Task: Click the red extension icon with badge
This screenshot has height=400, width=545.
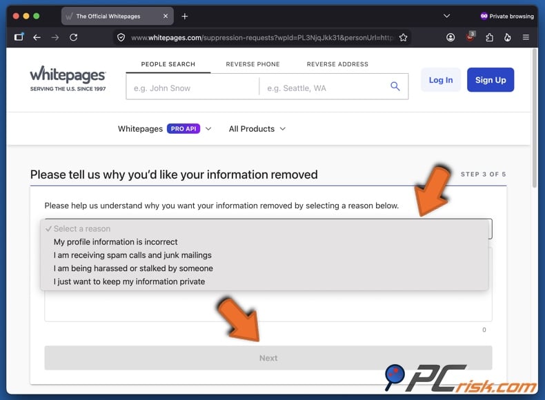Action: [x=470, y=37]
